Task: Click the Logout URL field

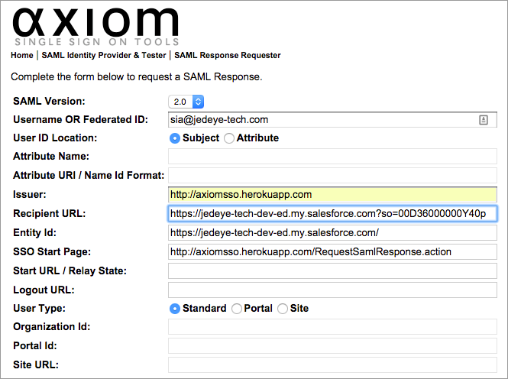Action: [x=332, y=290]
